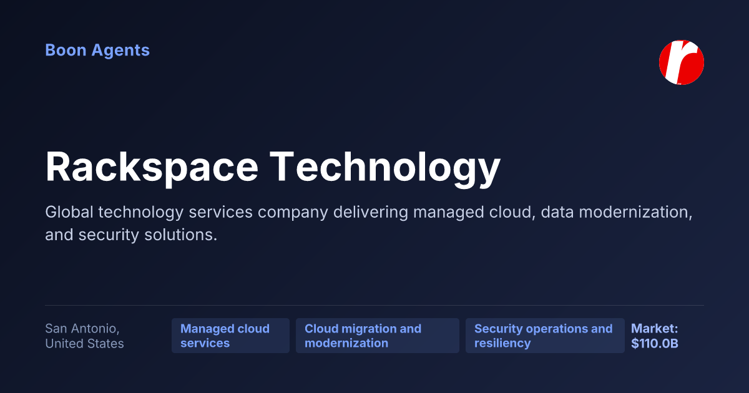749x393 pixels.
Task: Select the San Antonio, United States text
Action: tap(84, 336)
